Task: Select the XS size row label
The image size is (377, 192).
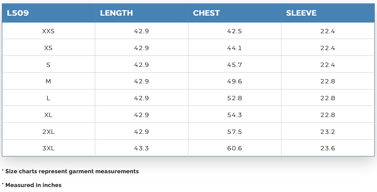Action: [x=48, y=48]
